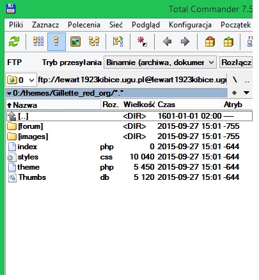259x280 pixels.
Task: Open the Sieć menu
Action: pos(116,25)
